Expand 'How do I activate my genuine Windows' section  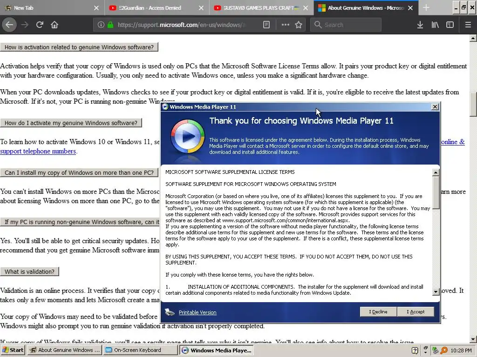(71, 123)
